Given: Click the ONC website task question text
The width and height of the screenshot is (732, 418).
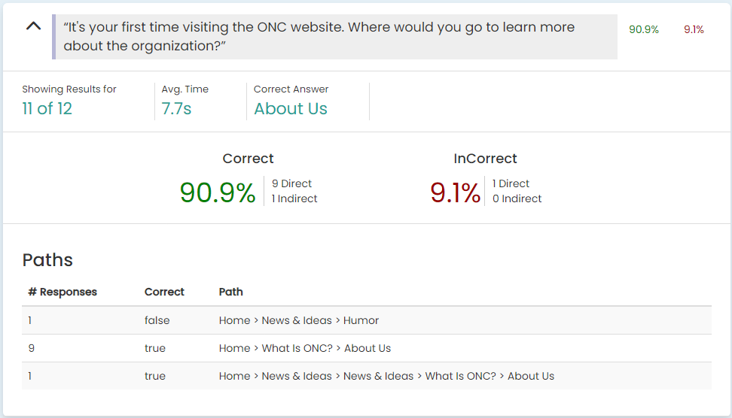Looking at the screenshot, I should 319,36.
